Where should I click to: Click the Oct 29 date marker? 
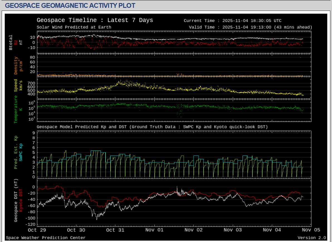[36, 230]
